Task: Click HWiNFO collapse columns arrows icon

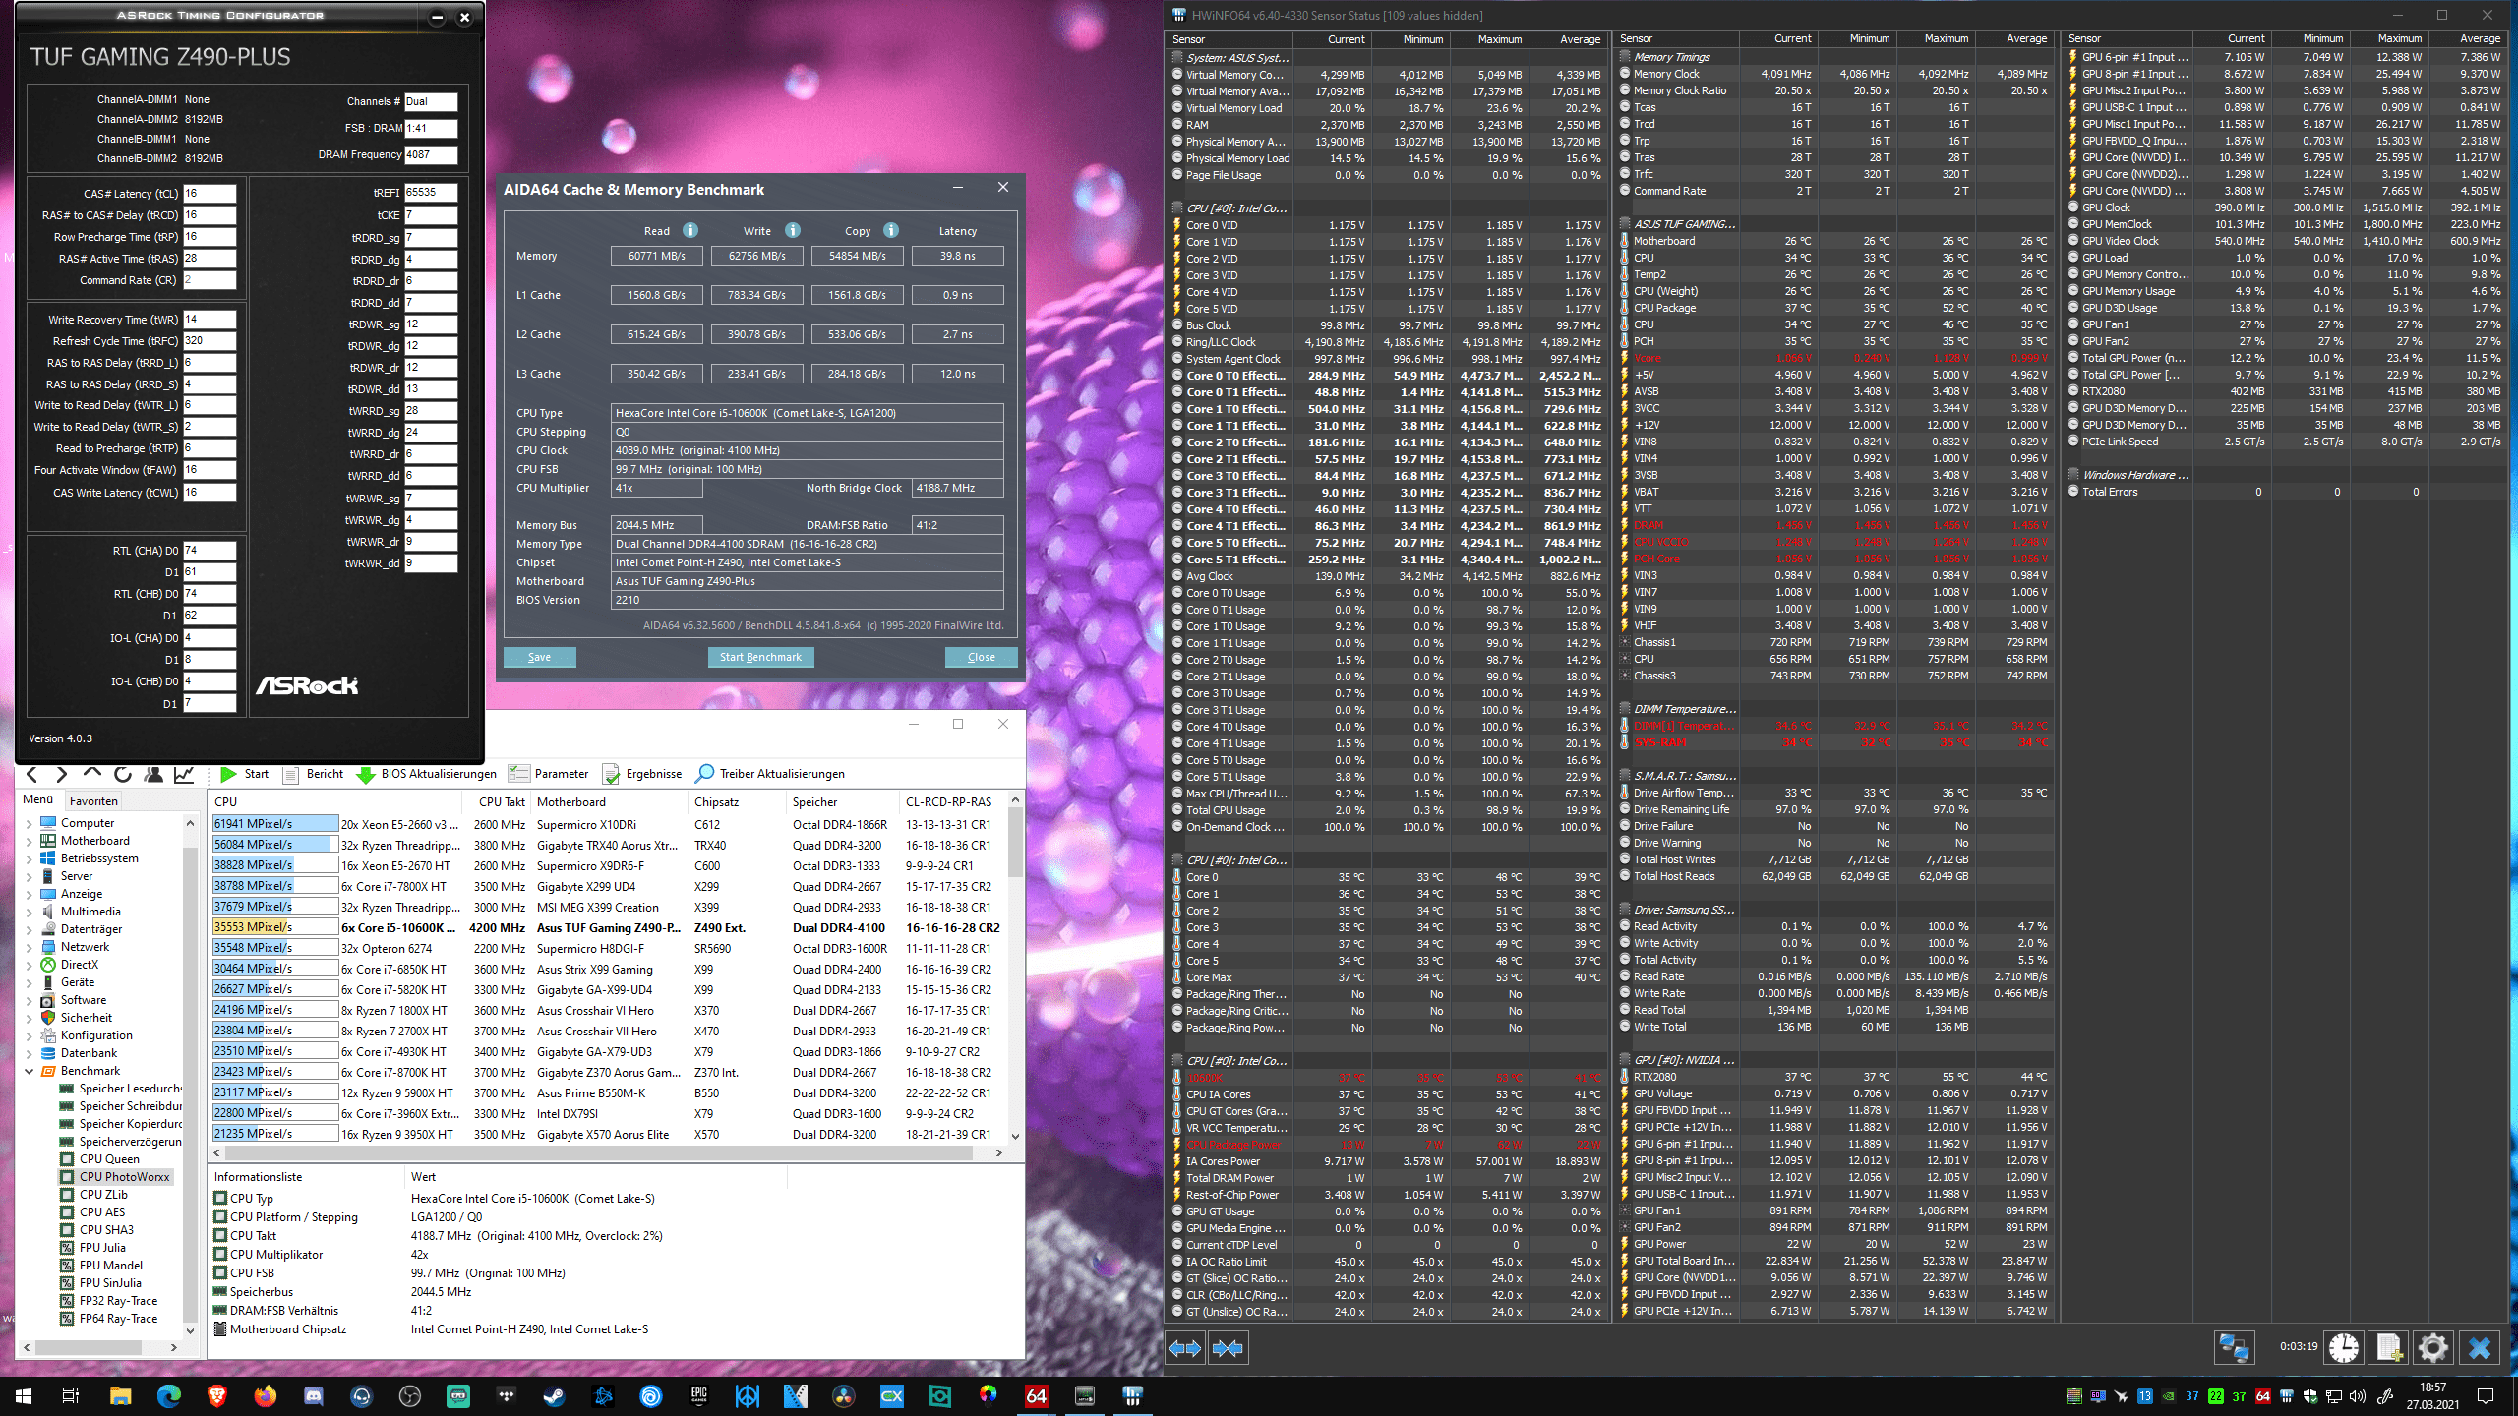Action: 1228,1348
